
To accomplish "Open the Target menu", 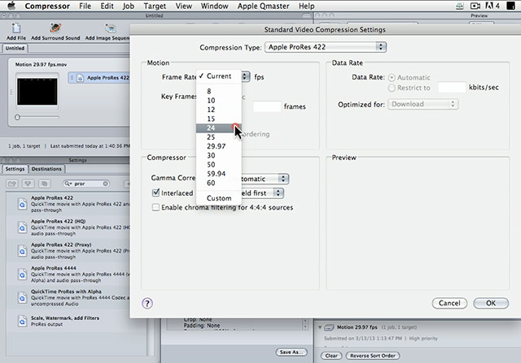I will 155,6.
